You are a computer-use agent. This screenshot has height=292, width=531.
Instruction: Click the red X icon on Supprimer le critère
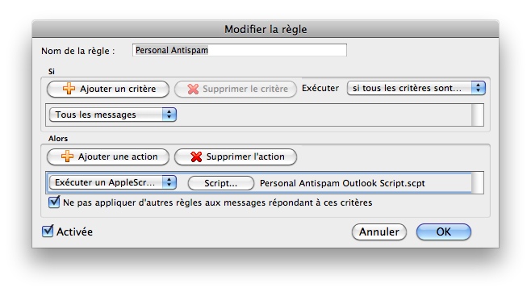point(193,89)
